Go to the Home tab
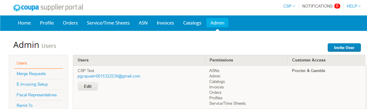367x109 pixels. point(24,23)
